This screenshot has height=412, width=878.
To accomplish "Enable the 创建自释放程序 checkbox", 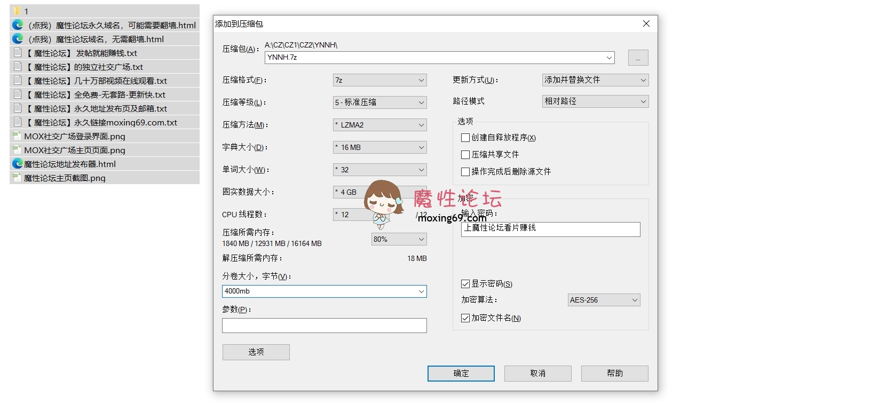I will [465, 138].
